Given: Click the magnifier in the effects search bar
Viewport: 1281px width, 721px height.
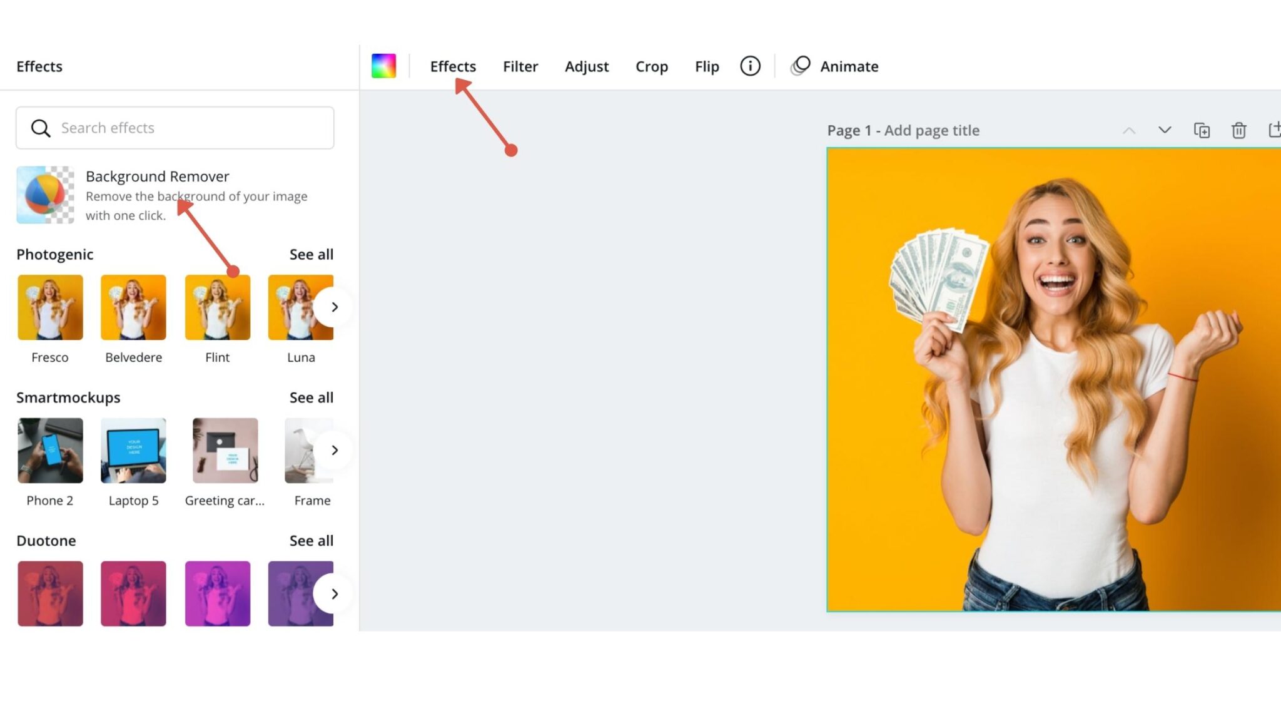Looking at the screenshot, I should click(x=41, y=128).
